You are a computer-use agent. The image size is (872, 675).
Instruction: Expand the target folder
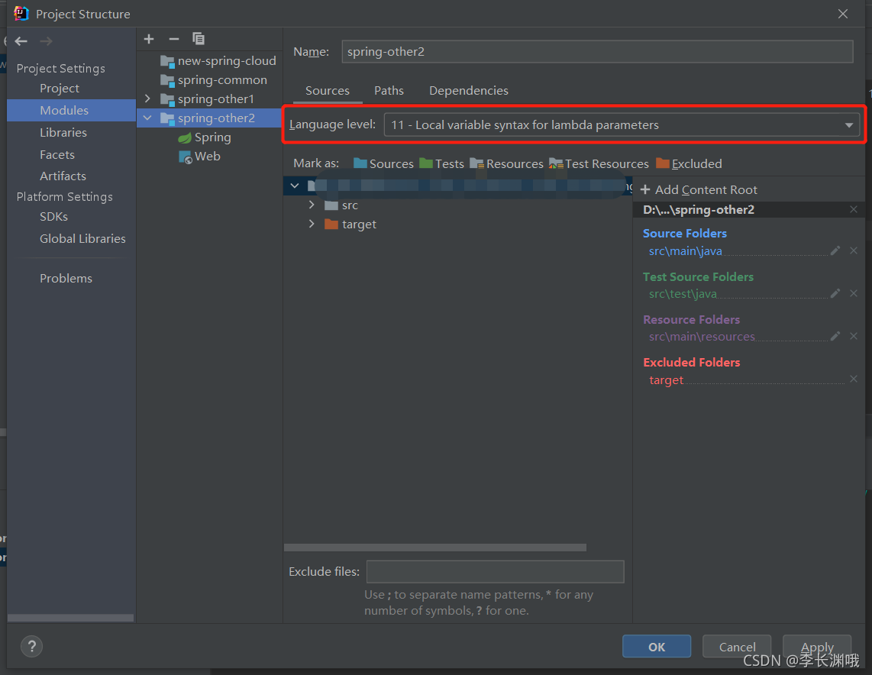(312, 224)
